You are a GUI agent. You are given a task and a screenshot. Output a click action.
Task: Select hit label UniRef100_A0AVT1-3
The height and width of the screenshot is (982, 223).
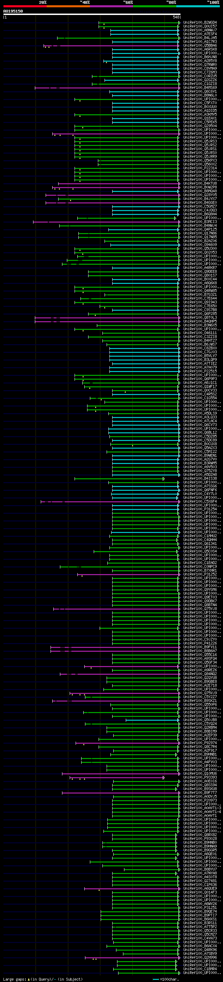tap(202, 808)
